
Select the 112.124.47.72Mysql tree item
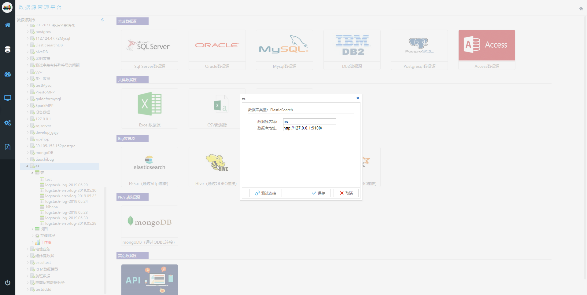[53, 38]
